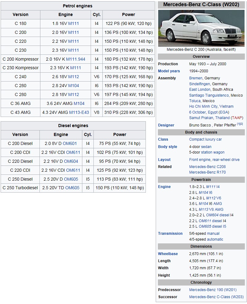Open the Ho Chi Minh City link
247x304 pixels.
(x=203, y=106)
